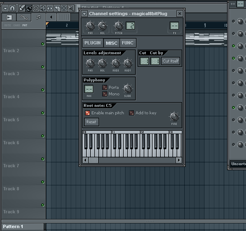Choose the NOTE focus option

[7, 25]
